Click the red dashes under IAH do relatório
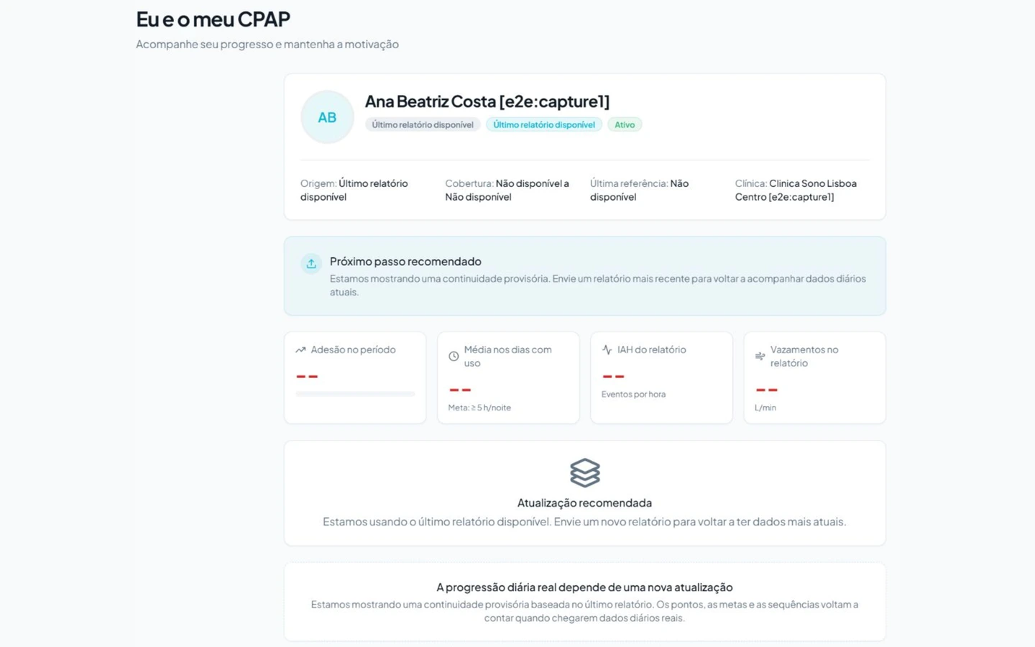The height and width of the screenshot is (647, 1035). 613,376
